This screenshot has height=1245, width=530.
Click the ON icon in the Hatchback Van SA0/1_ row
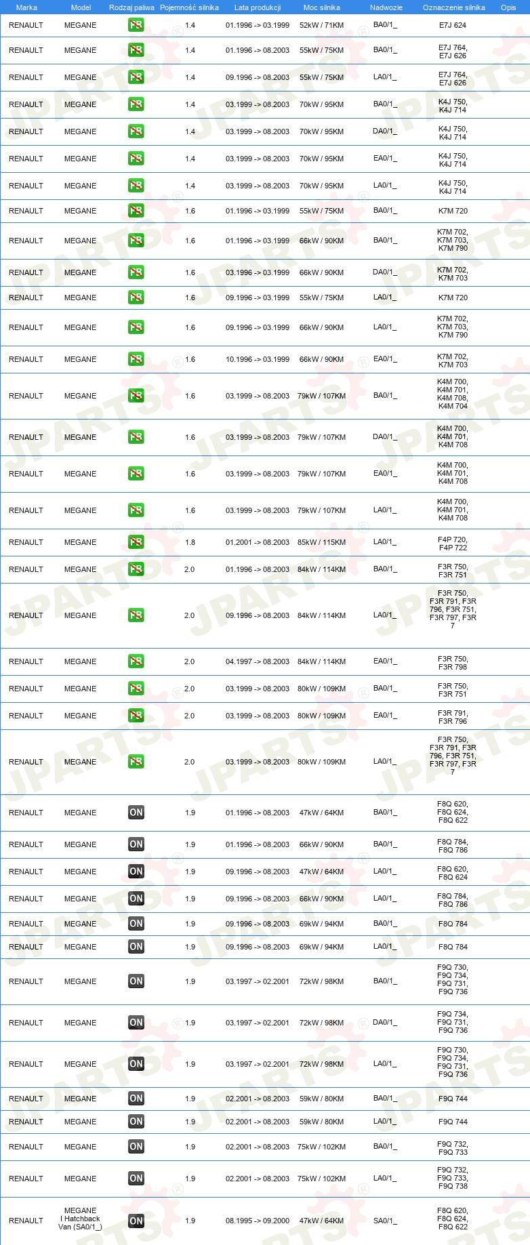click(x=136, y=1221)
